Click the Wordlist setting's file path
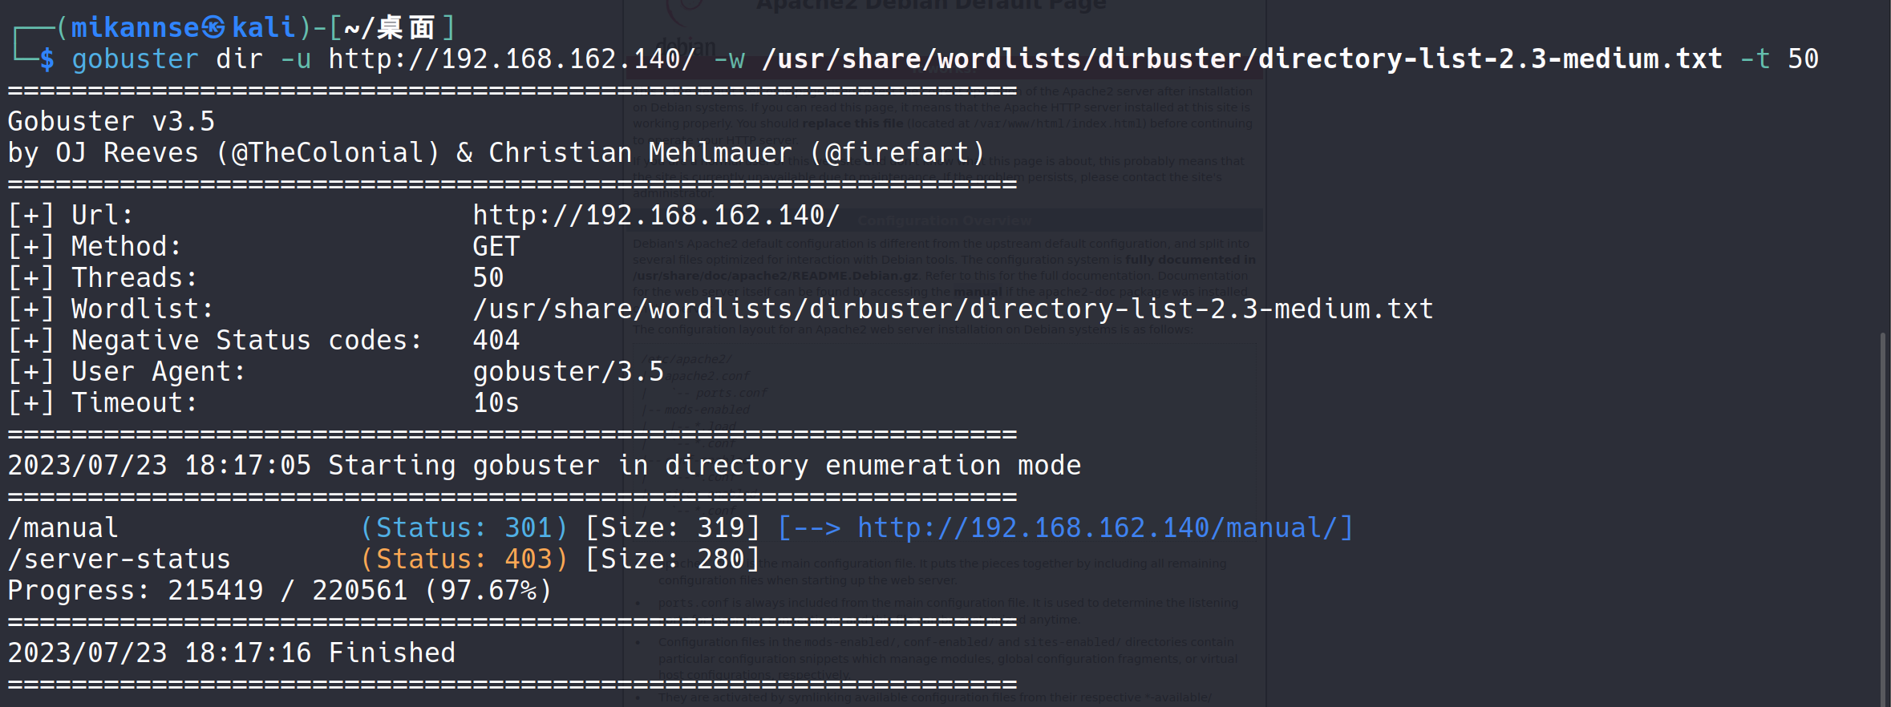The image size is (1891, 707). point(952,309)
